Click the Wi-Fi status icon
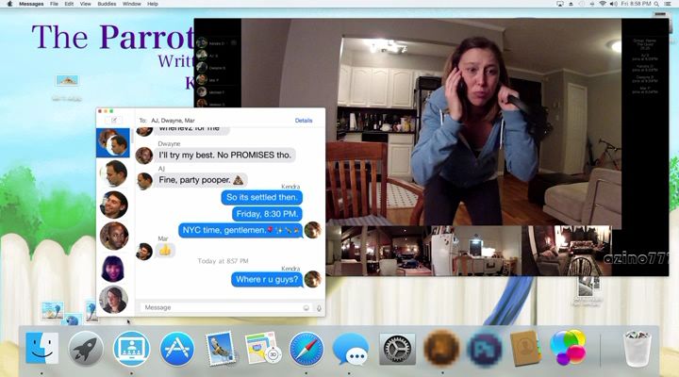Screen dimensions: 679x377 (603, 4)
